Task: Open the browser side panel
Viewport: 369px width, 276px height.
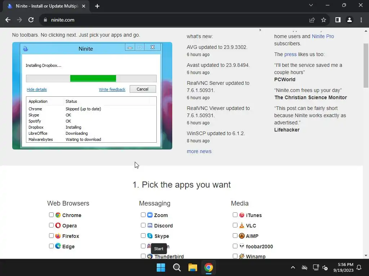Action: [x=338, y=20]
